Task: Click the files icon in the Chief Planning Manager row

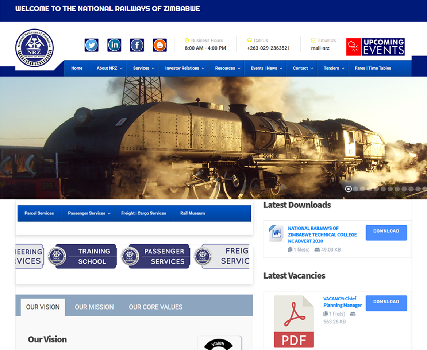Action: tap(326, 314)
